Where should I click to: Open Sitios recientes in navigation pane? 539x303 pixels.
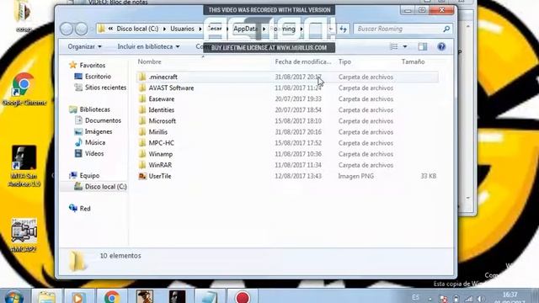[x=105, y=88]
